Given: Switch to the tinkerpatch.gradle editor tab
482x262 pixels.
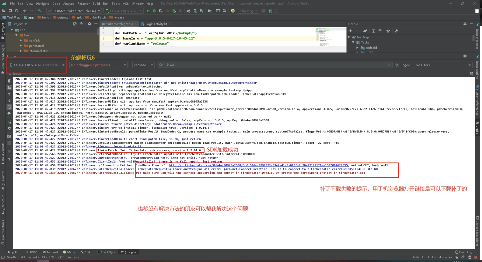Looking at the screenshot, I should pyautogui.click(x=119, y=24).
